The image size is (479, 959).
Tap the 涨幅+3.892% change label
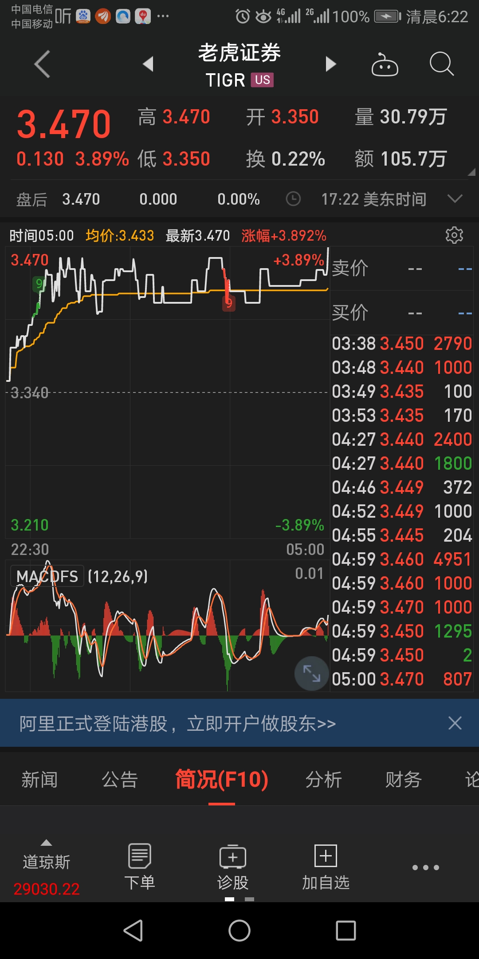point(284,235)
